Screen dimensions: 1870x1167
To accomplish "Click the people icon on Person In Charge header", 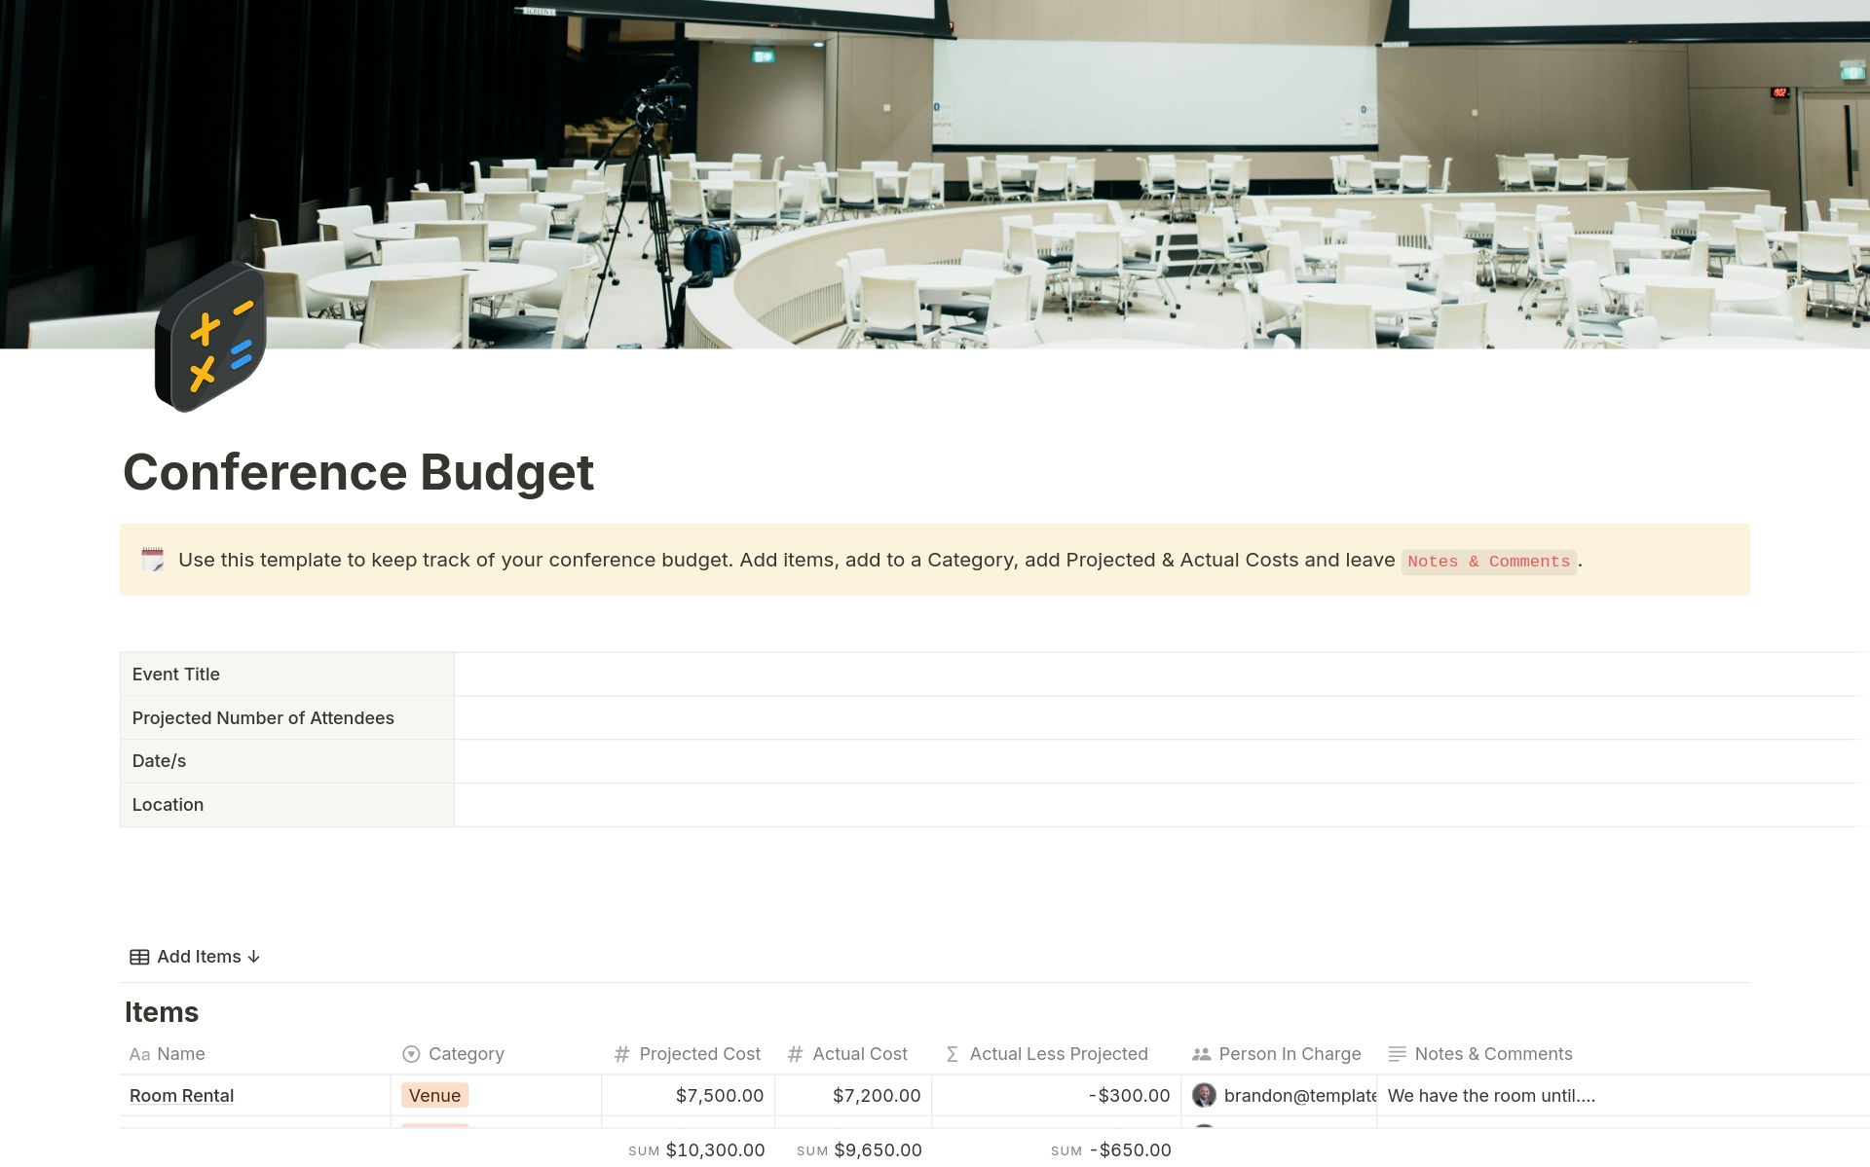I will tap(1199, 1054).
